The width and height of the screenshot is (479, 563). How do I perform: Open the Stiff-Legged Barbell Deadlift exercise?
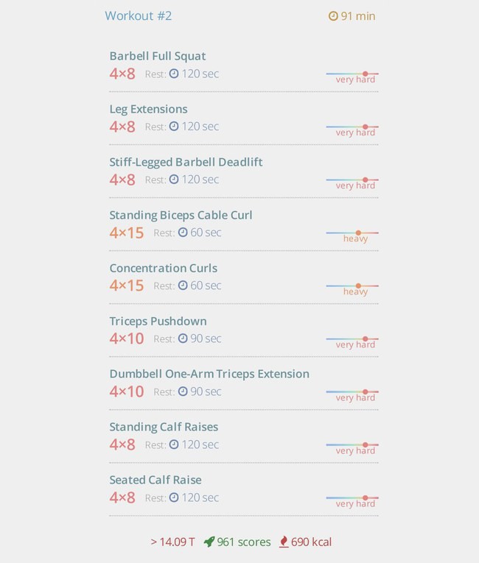tap(186, 162)
